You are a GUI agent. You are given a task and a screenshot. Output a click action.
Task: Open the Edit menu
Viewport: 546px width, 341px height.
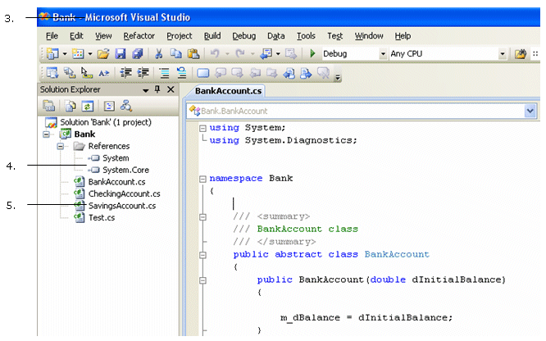(x=76, y=36)
